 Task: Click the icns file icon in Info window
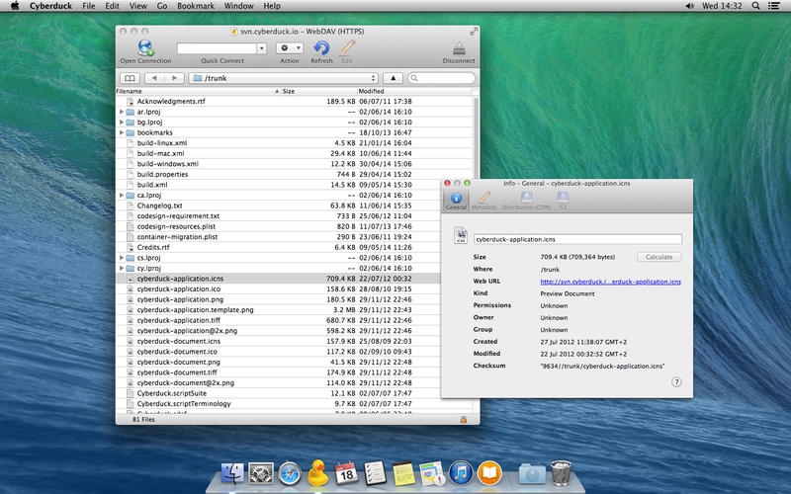coord(461,236)
